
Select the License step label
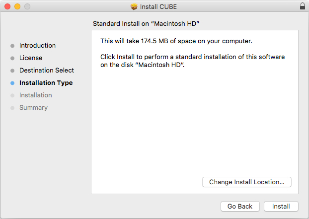point(31,58)
